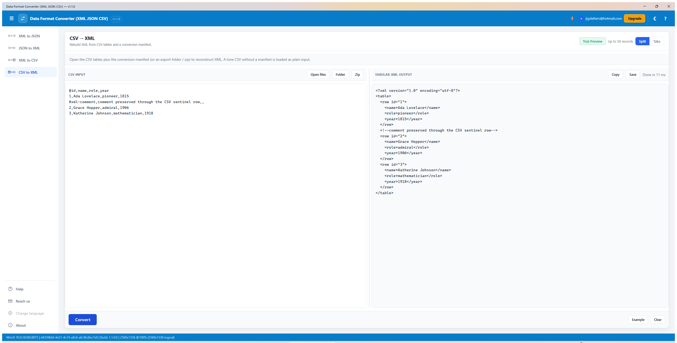Click CSV row '1,Ada Lovelace,pioneer,1815'
This screenshot has width=677, height=343.
[x=99, y=96]
